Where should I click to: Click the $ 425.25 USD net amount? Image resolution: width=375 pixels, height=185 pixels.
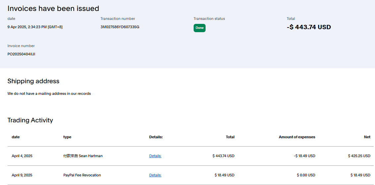(359, 156)
